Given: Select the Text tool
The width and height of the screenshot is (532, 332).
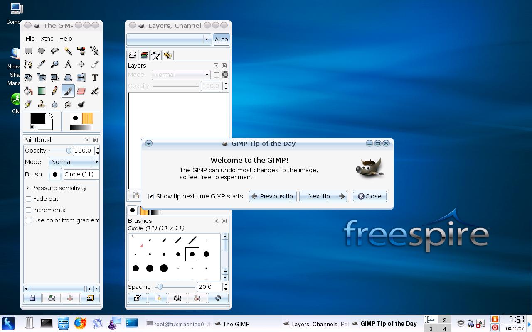Looking at the screenshot, I should tap(95, 78).
